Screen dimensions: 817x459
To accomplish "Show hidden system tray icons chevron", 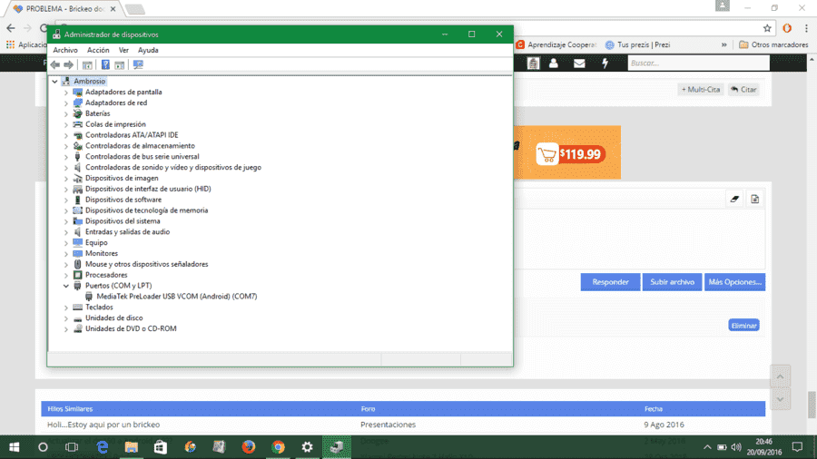I will pyautogui.click(x=707, y=447).
